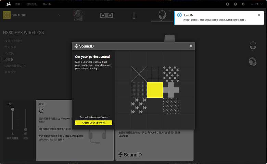267x164 pixels.
Task: Click the 資訊 panel heading
Action: [41, 104]
